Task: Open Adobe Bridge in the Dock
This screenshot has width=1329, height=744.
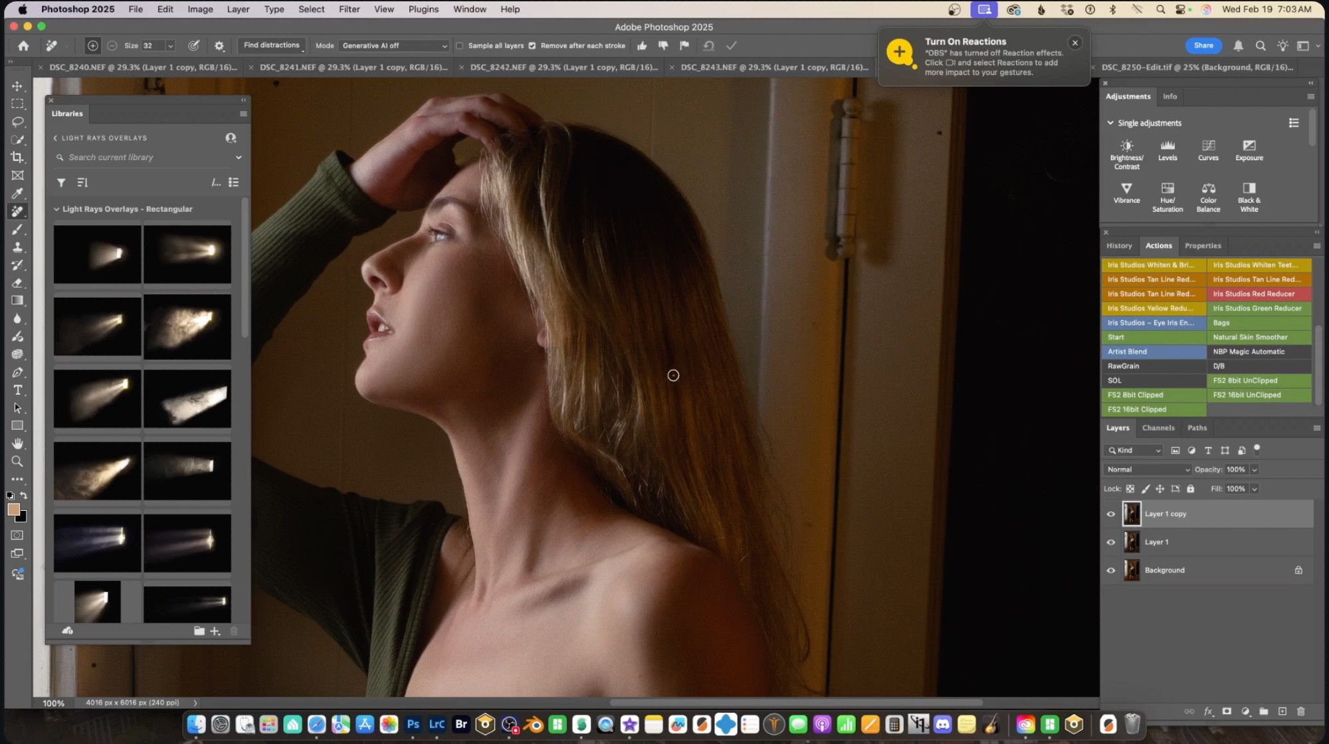Action: (461, 724)
